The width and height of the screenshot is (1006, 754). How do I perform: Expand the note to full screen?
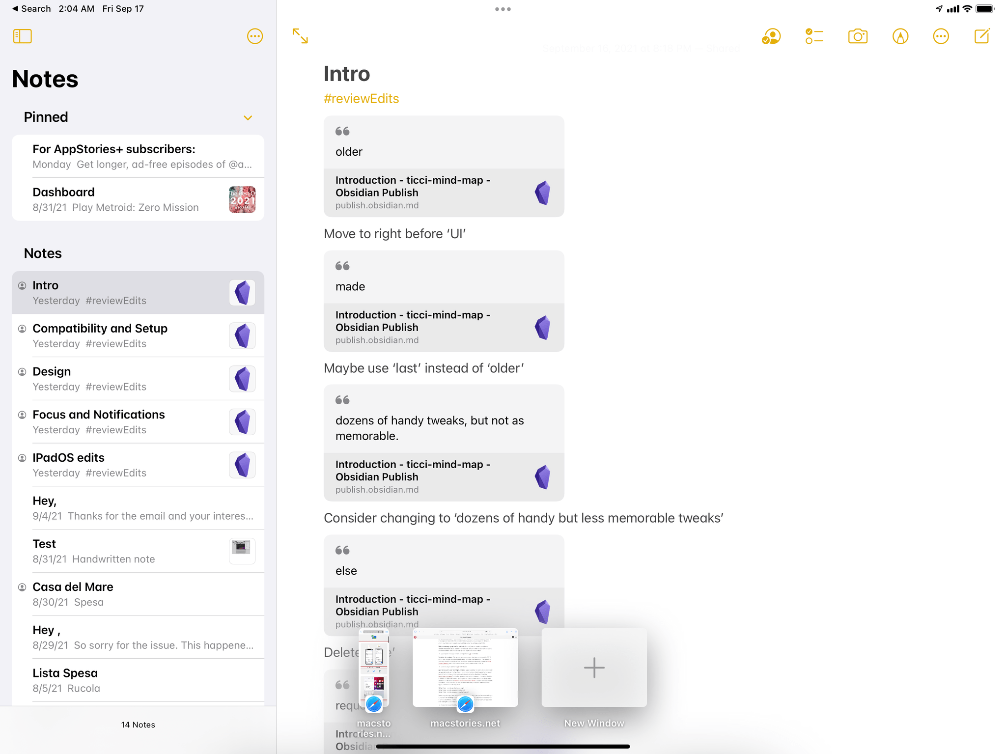tap(300, 36)
